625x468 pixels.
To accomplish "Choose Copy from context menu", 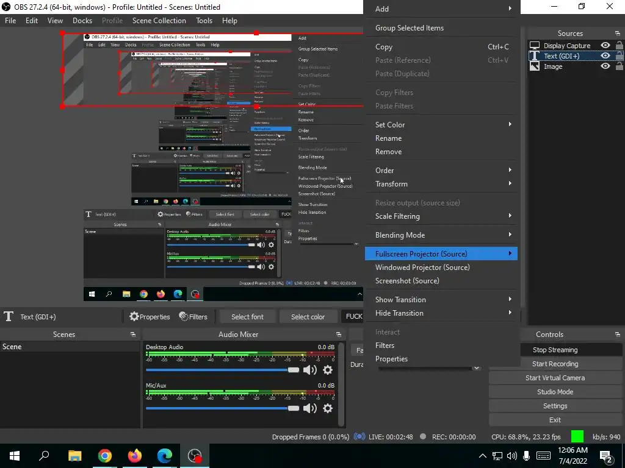I will tap(441, 46).
